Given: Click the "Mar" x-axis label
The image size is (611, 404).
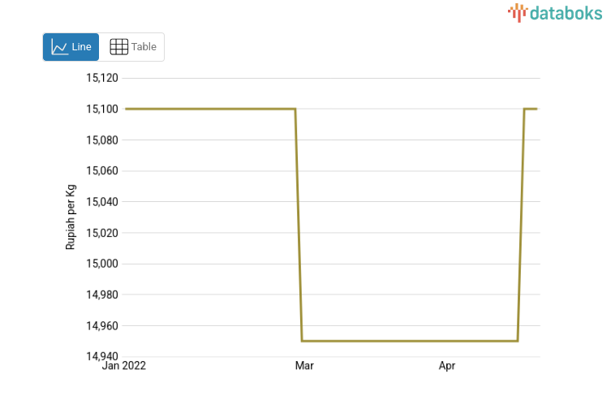Looking at the screenshot, I should (304, 367).
